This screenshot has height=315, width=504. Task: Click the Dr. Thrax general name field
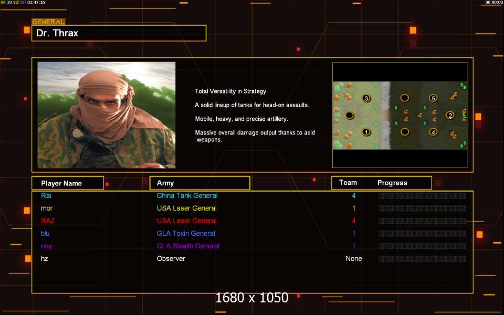point(119,33)
